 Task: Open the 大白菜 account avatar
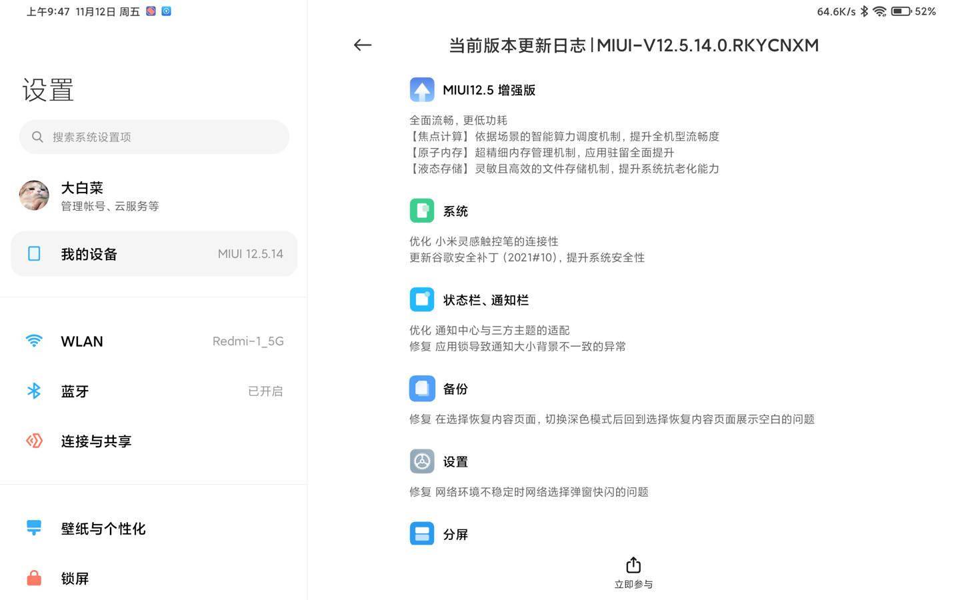pyautogui.click(x=34, y=195)
